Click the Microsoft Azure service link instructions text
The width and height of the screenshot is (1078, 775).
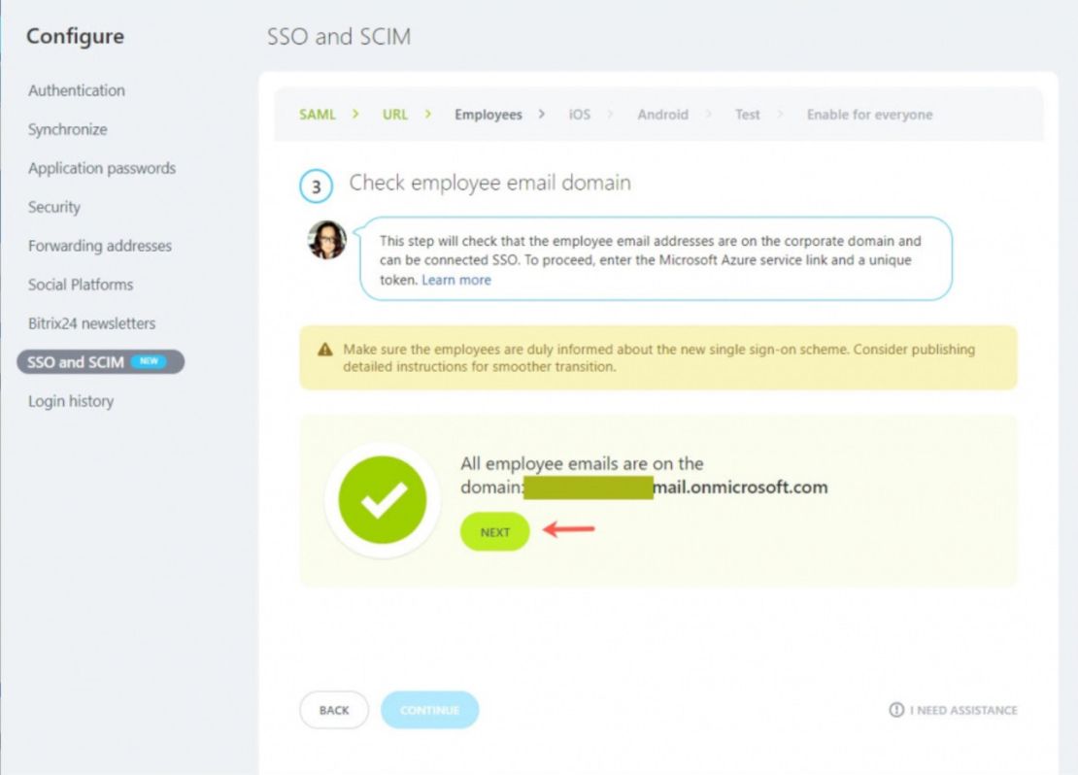651,260
